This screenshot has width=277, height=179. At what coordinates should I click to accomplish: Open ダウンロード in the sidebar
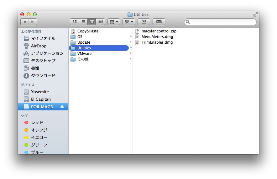pyautogui.click(x=43, y=75)
